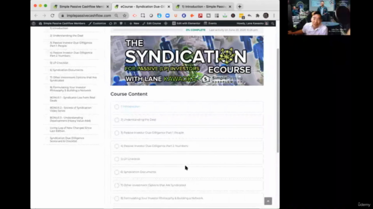Screen dimensions: 373x209
Task: Open sidebar Syndication Due-Diligence Scorecard & Checklist
Action: [67, 139]
